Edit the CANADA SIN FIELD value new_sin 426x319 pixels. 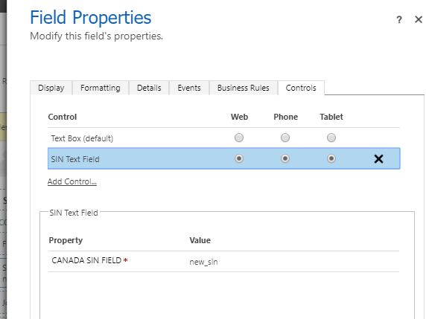click(203, 262)
